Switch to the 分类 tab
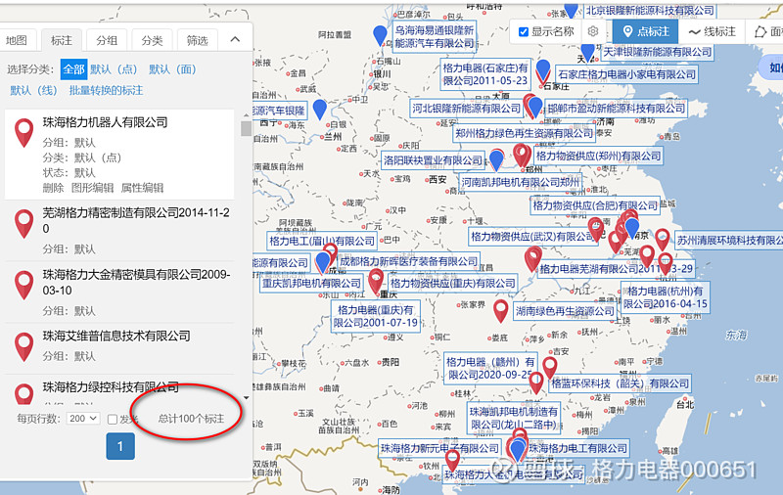Screen dimensions: 783x495 152,40
